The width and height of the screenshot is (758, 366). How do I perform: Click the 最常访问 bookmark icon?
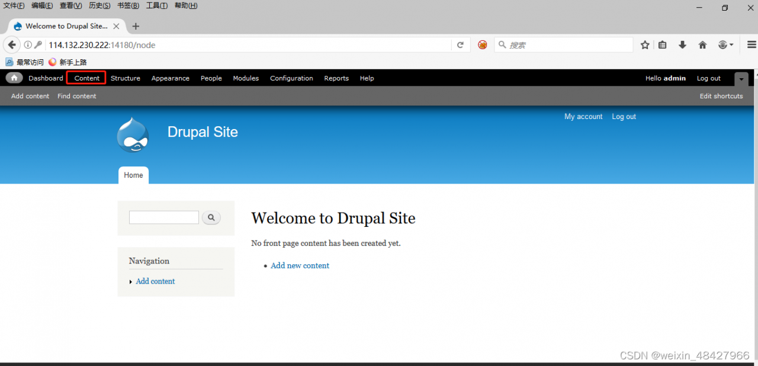9,62
